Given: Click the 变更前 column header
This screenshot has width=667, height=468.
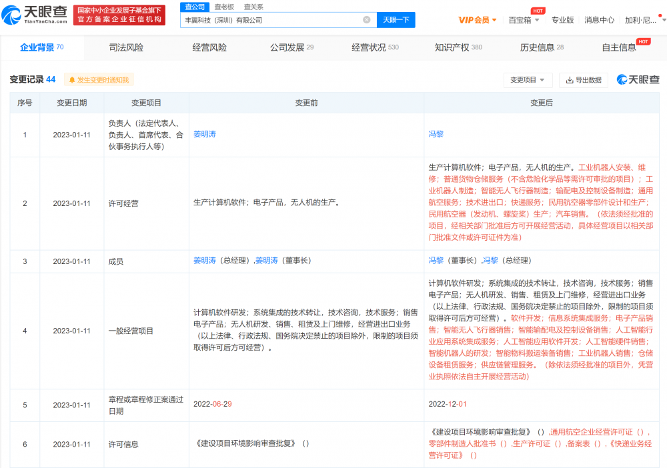Looking at the screenshot, I should (x=306, y=103).
